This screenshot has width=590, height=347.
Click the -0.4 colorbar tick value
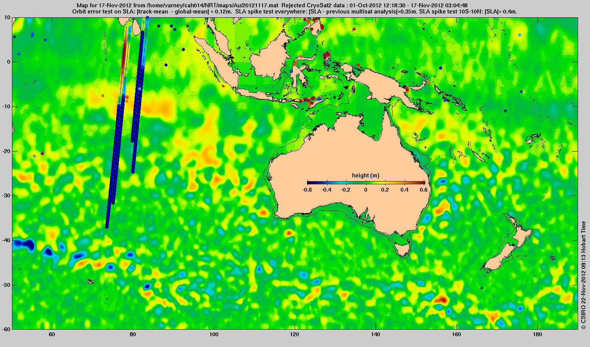click(x=327, y=190)
